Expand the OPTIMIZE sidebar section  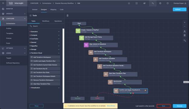tap(25, 48)
